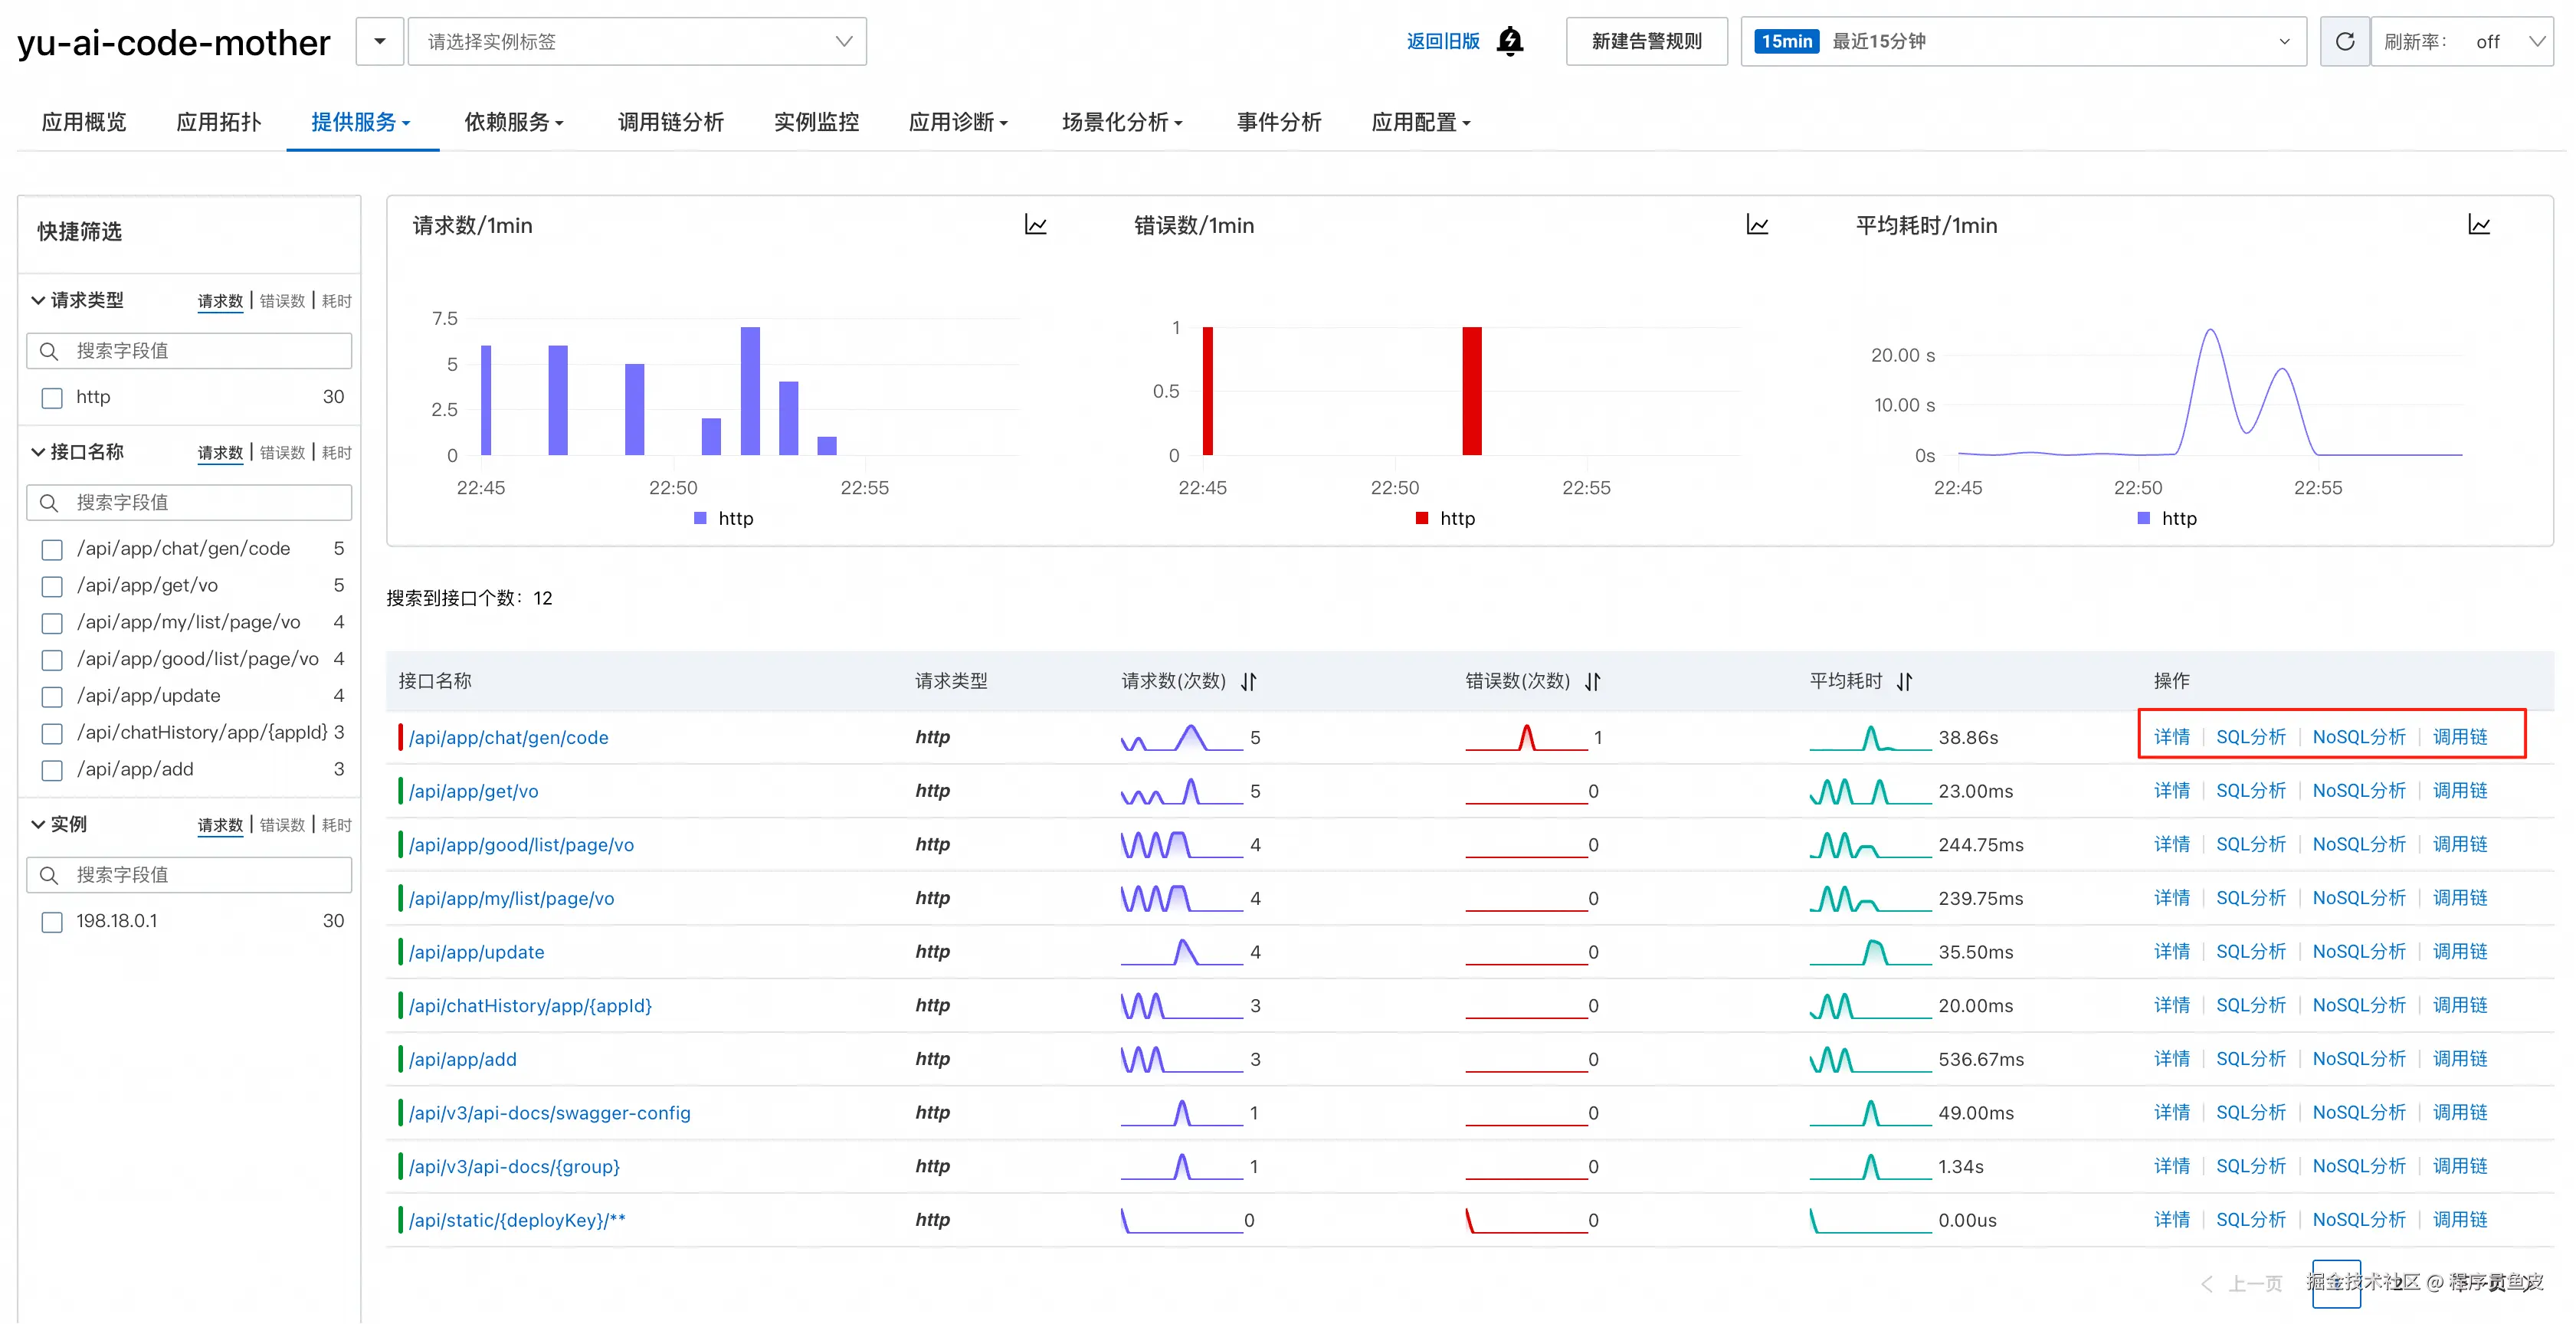Check the /api/app/get/vo filter checkbox
Viewport: 2576px width, 1324px height.
click(52, 586)
